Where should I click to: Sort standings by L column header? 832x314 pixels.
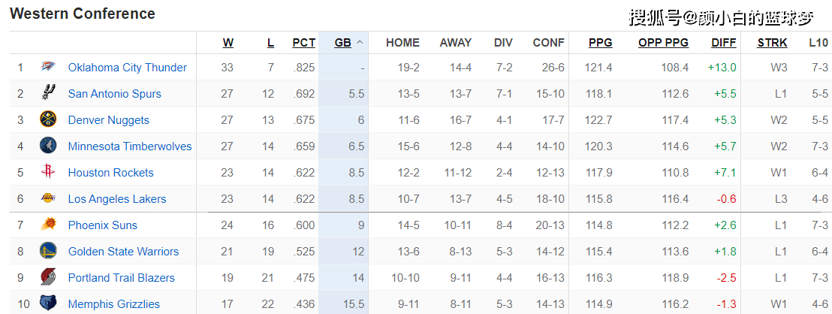pyautogui.click(x=270, y=43)
